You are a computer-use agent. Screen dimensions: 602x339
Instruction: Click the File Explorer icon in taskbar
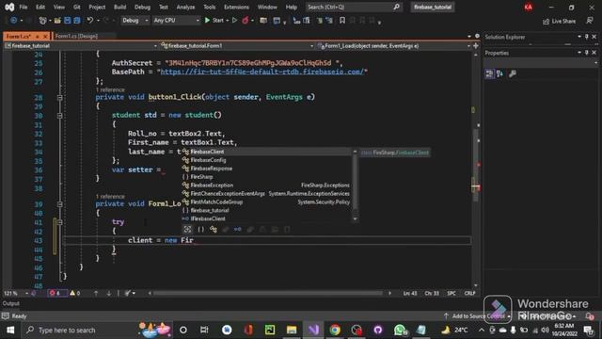pos(292,330)
